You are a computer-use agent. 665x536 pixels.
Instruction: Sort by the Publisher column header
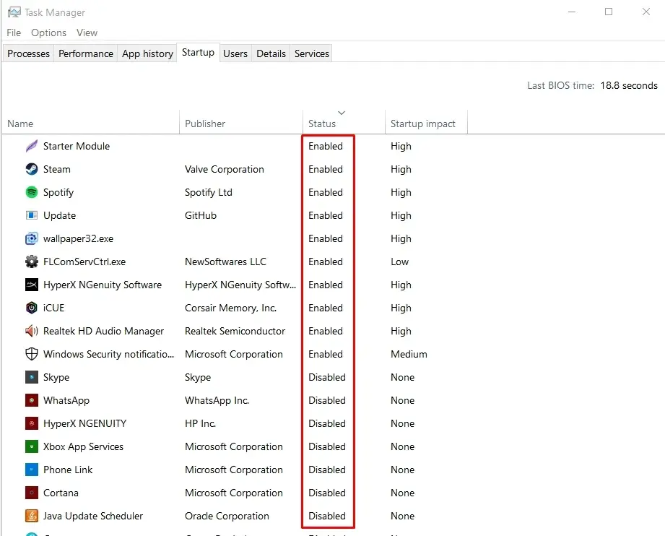(x=241, y=122)
